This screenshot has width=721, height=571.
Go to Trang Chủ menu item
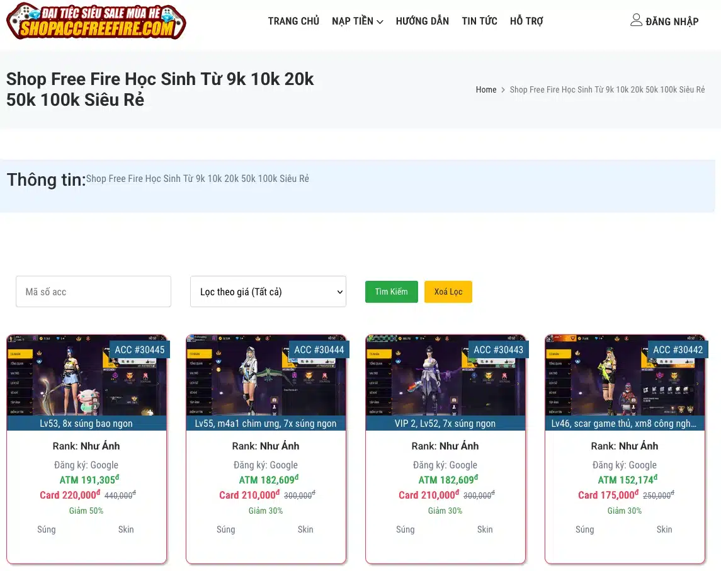293,21
